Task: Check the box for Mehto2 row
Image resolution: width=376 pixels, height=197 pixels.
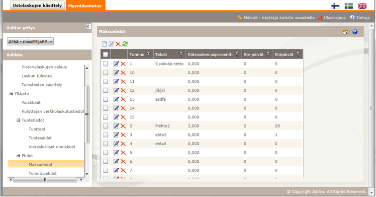Action: pyautogui.click(x=105, y=126)
